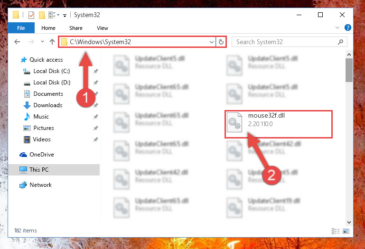This screenshot has width=365, height=249.
Task: Switch to Large icons view layout
Action: click(346, 231)
